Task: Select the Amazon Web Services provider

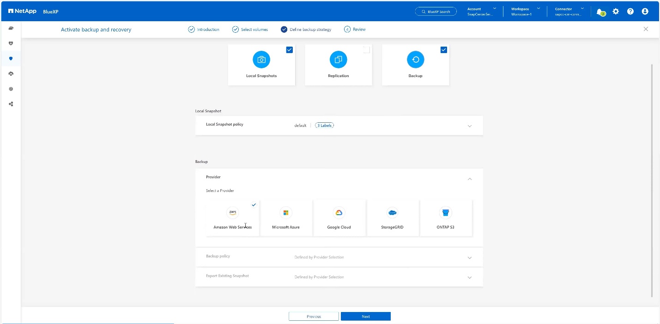Action: pos(233,218)
